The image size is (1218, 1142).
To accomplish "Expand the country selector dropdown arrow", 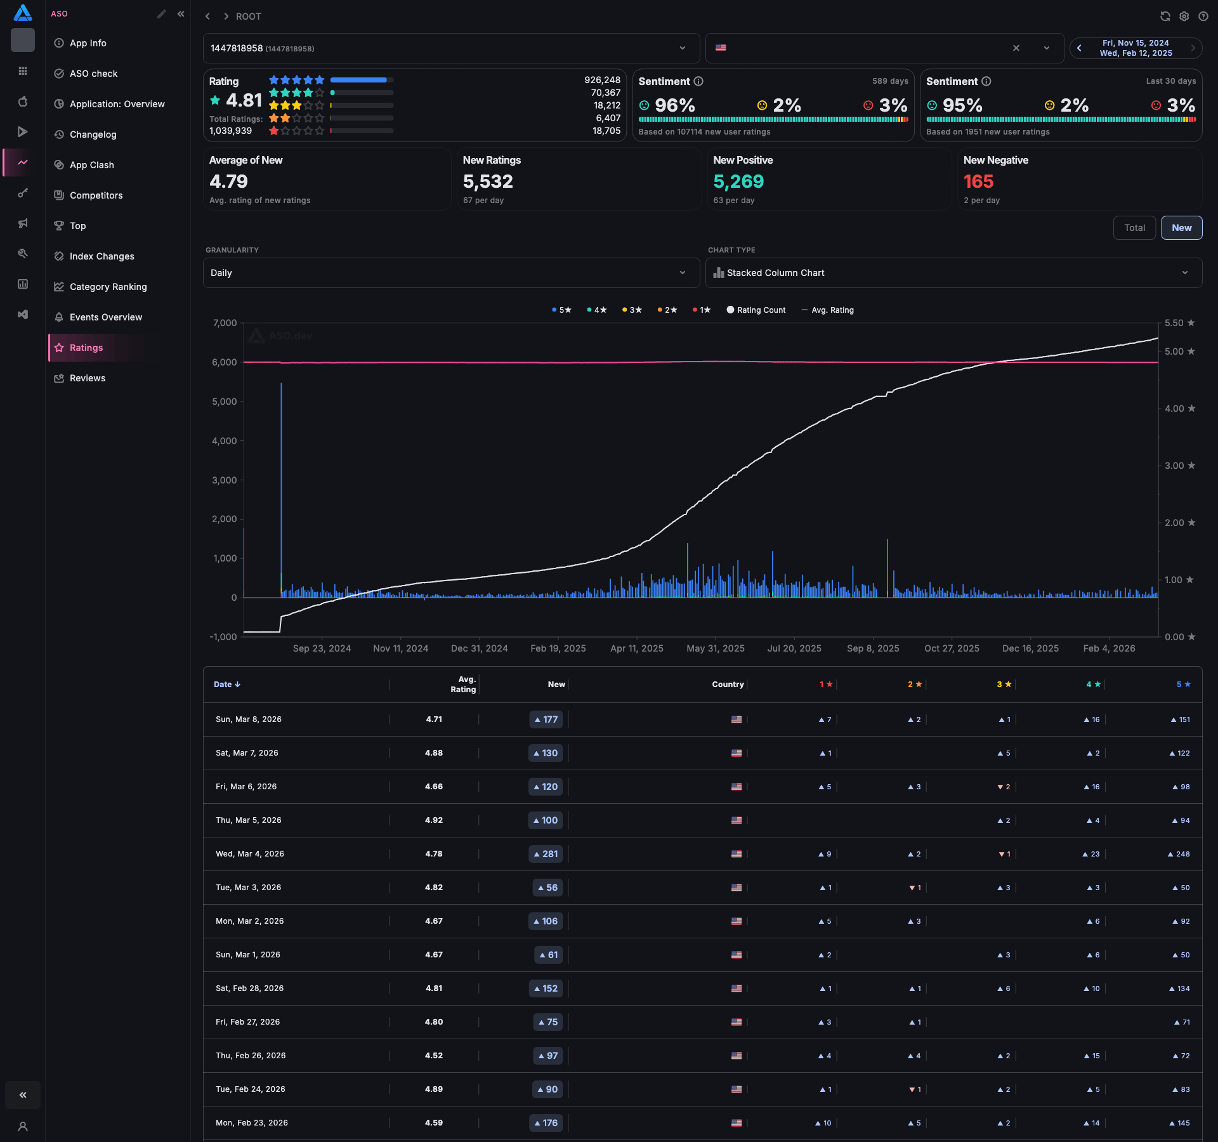I will [x=1047, y=48].
